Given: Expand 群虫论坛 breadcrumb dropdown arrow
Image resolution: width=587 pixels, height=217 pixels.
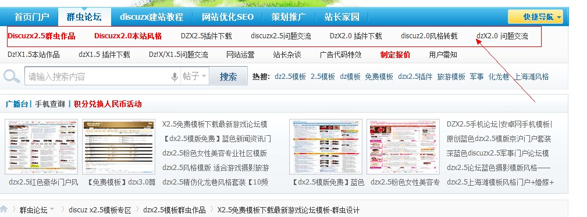Looking at the screenshot, I should coord(52,209).
